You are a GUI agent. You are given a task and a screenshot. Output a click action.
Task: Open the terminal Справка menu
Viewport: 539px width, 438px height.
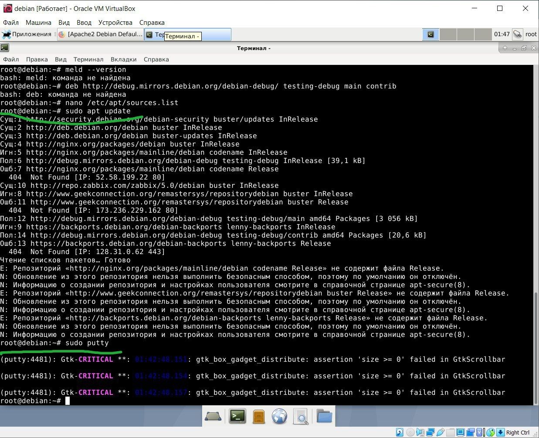click(x=156, y=59)
